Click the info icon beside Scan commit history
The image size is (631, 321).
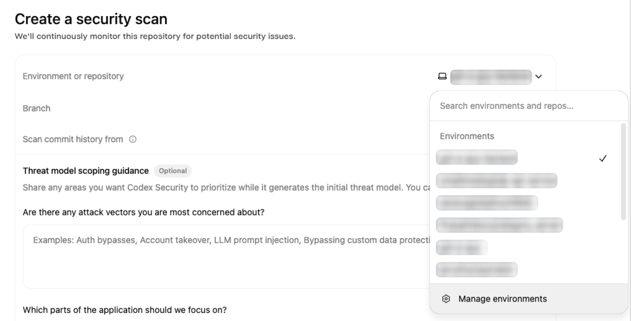[x=133, y=139]
